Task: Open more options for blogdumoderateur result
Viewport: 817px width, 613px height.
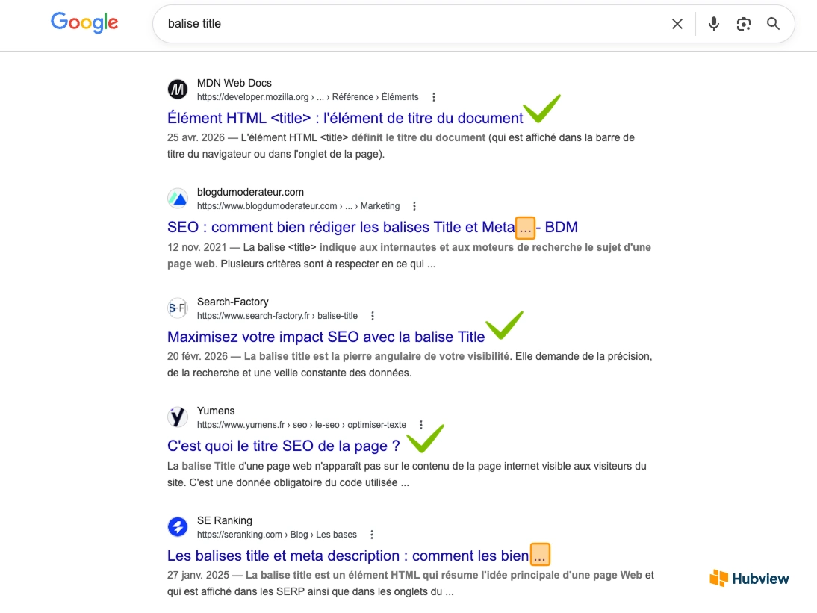Action: pos(414,206)
